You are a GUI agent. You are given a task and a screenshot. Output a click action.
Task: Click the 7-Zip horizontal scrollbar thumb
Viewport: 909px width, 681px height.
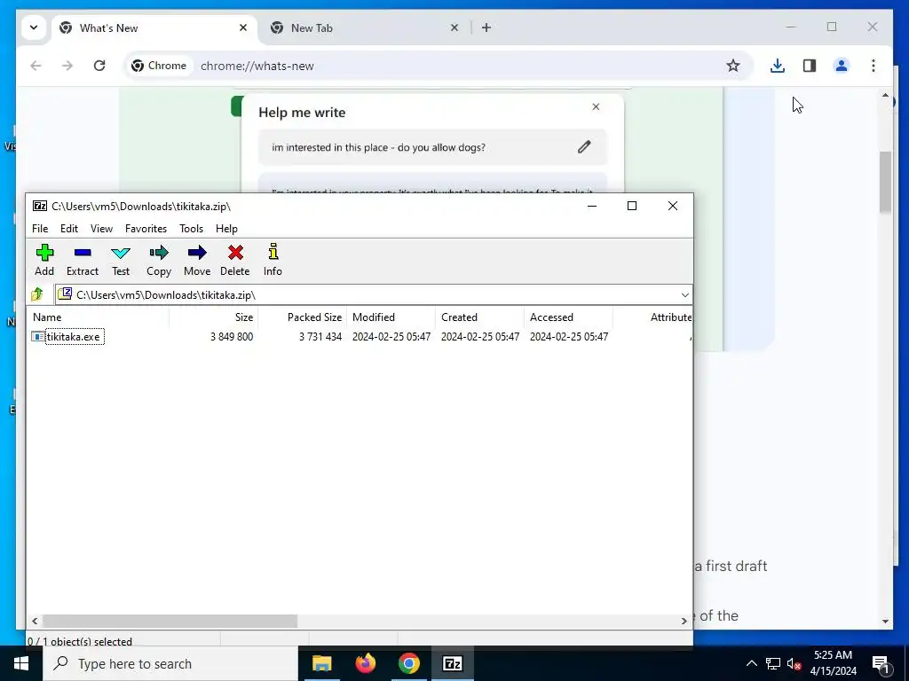click(x=170, y=621)
